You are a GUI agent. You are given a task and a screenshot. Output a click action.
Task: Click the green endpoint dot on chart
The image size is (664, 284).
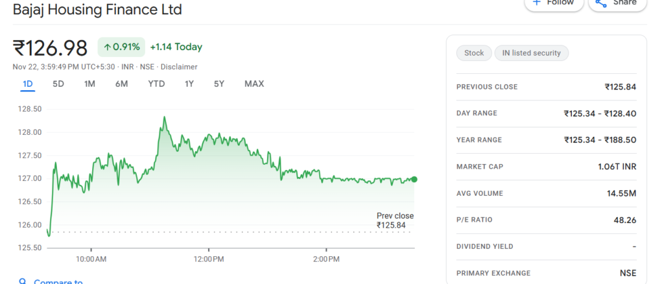point(414,180)
